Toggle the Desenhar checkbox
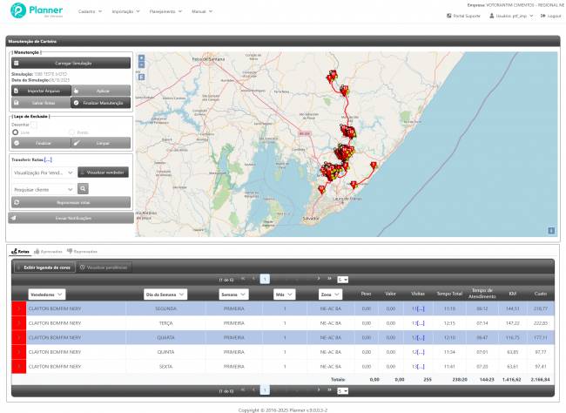 point(33,125)
